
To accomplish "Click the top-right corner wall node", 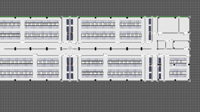I will [189, 17].
